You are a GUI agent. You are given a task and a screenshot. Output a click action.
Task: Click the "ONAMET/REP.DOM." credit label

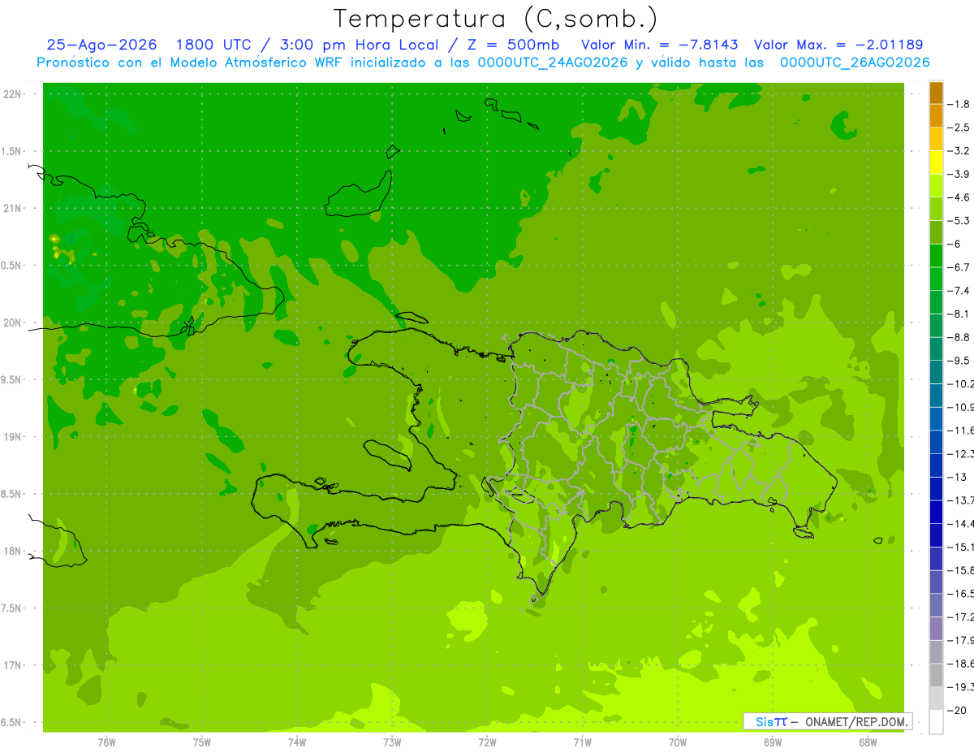pos(855,721)
